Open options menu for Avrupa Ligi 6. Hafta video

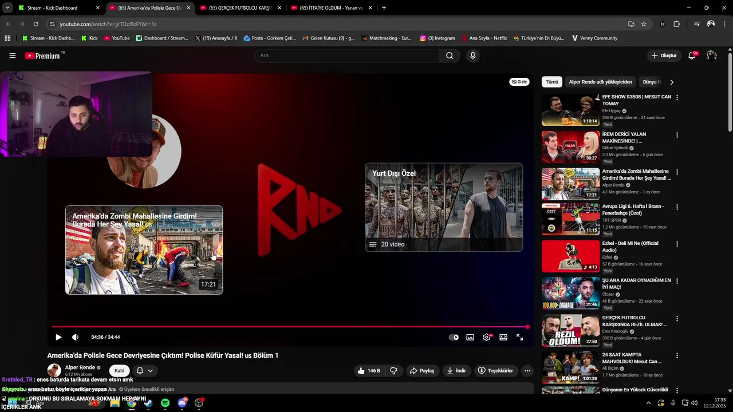point(677,207)
